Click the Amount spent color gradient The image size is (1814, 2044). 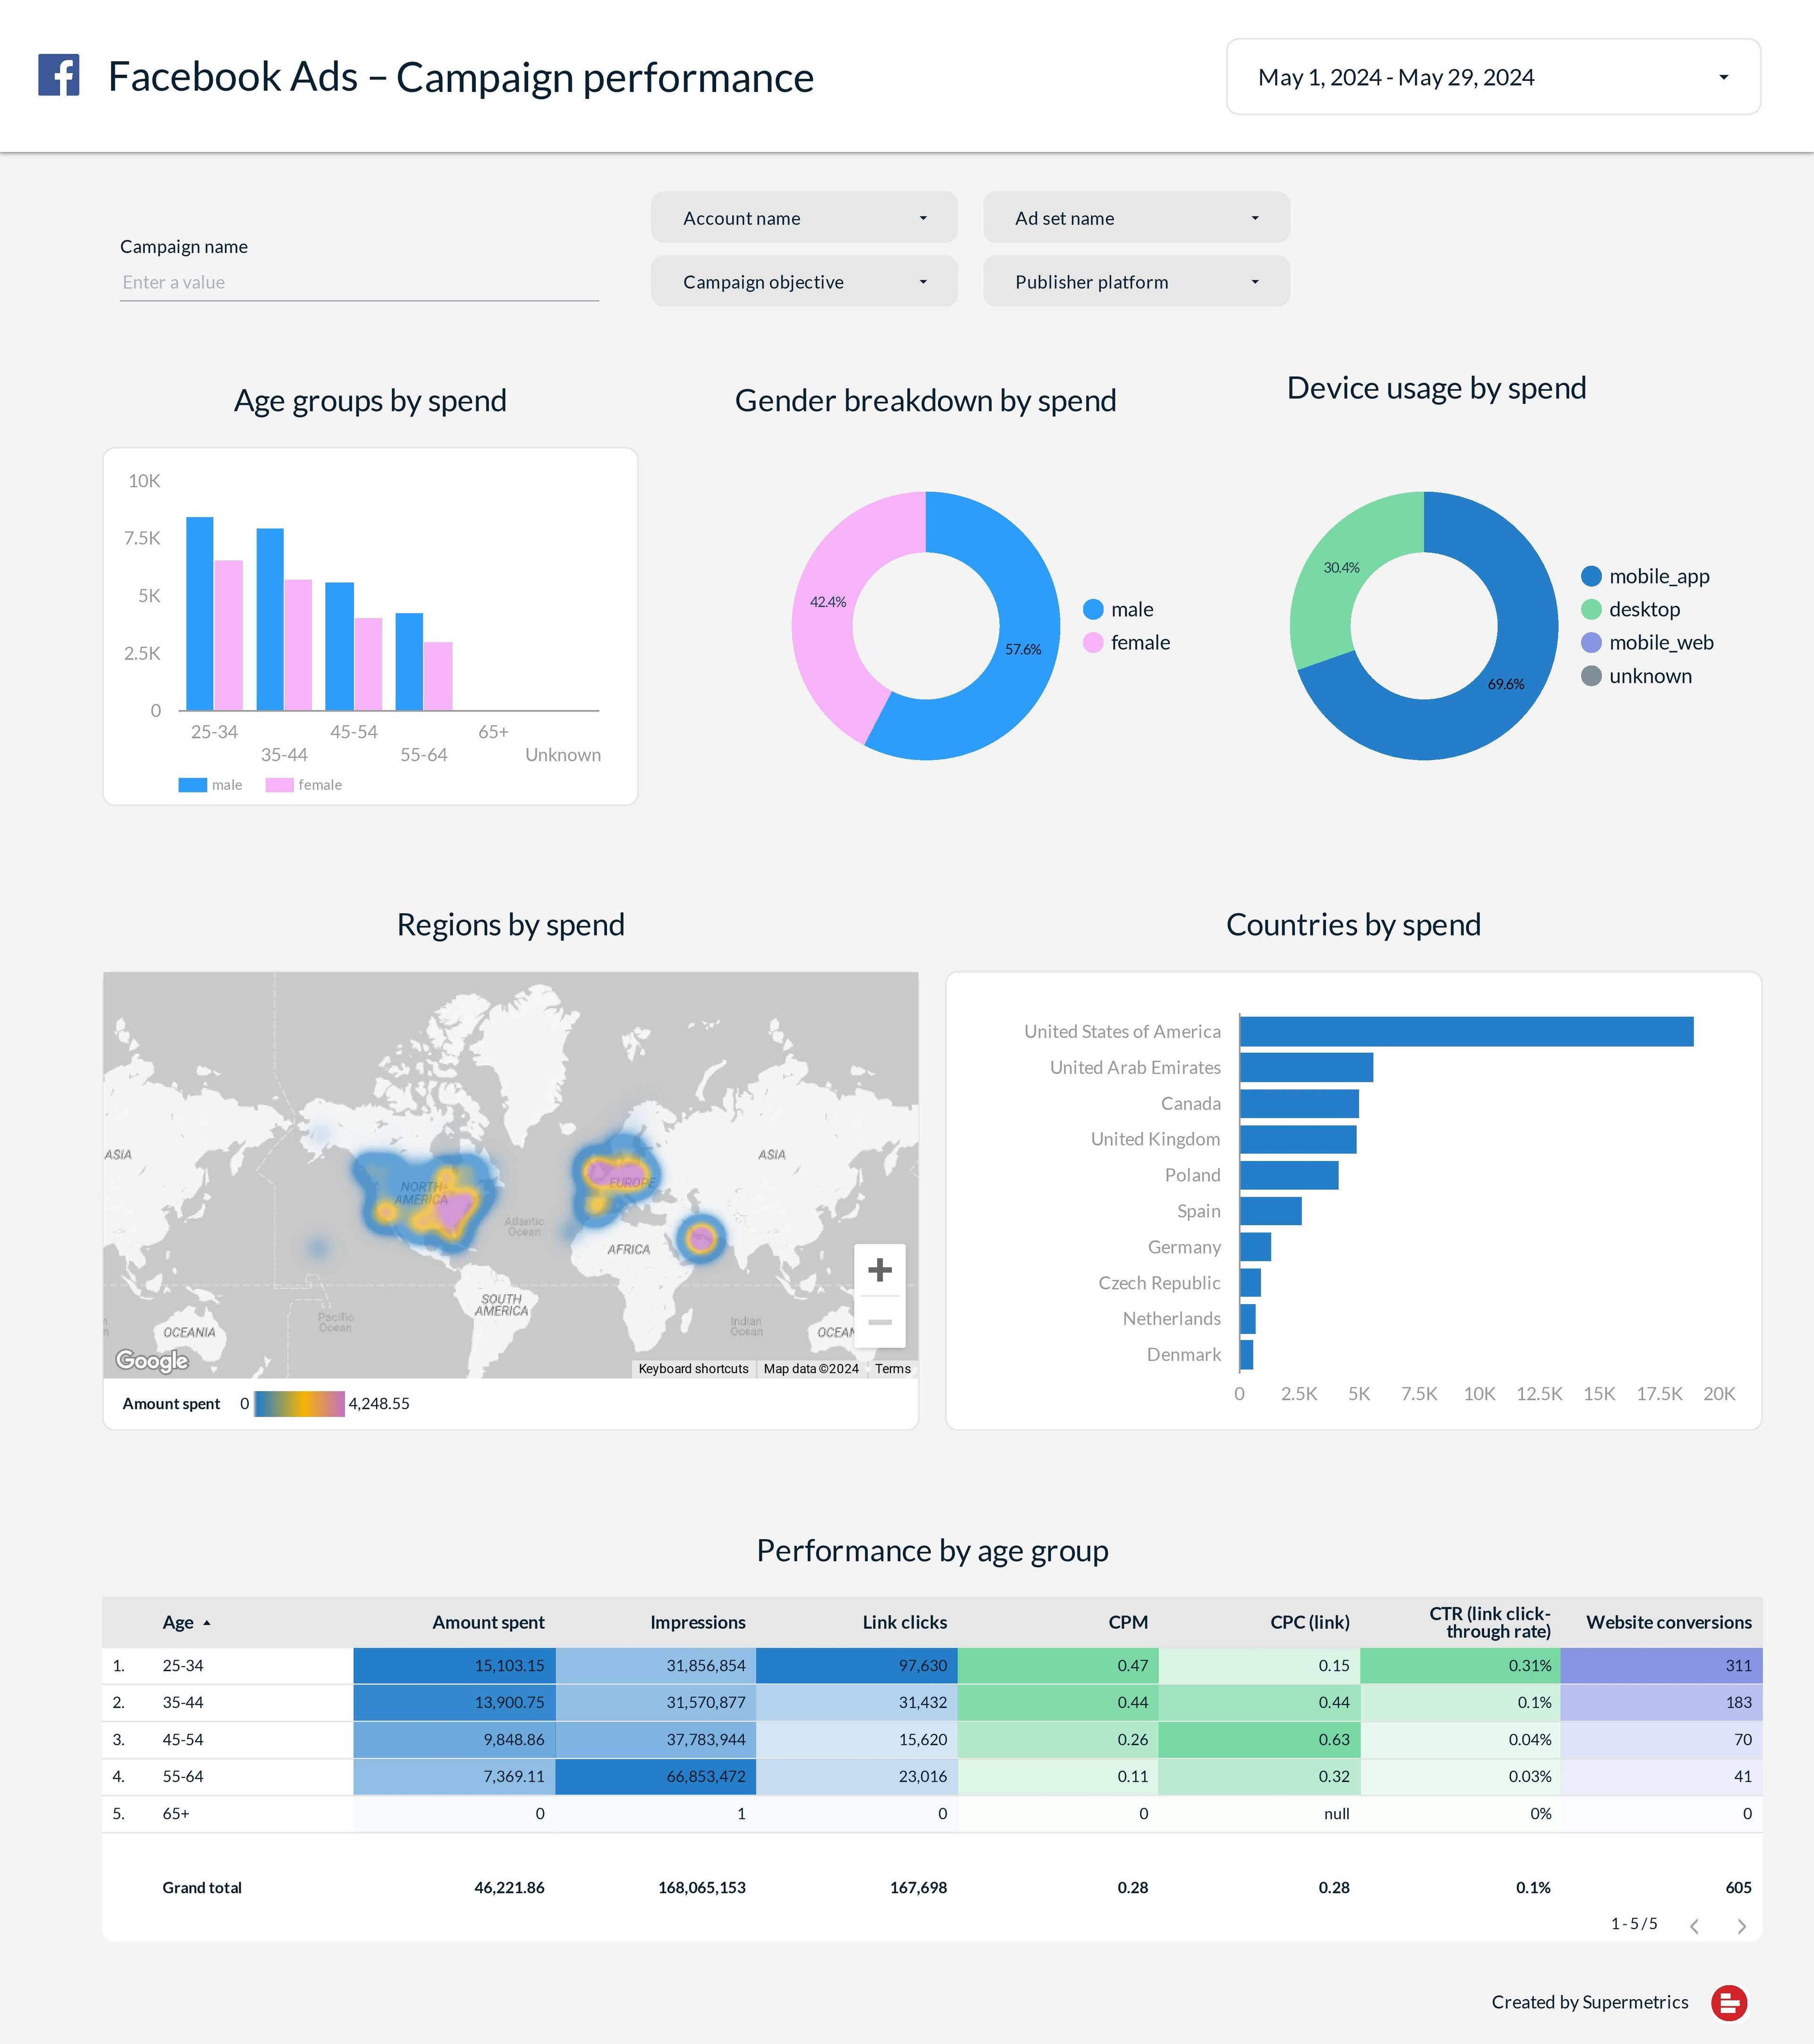(x=299, y=1403)
